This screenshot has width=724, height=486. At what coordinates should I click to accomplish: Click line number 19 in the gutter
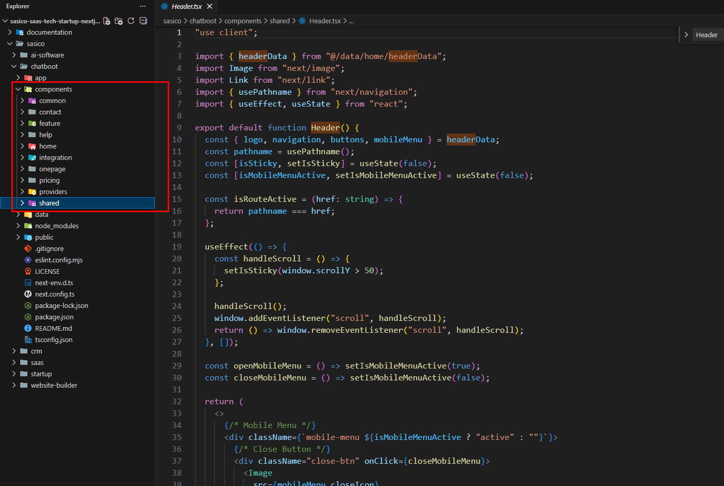176,246
